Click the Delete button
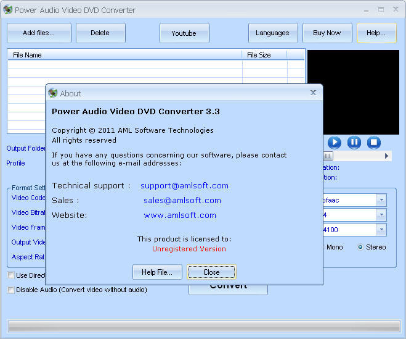 (100, 33)
